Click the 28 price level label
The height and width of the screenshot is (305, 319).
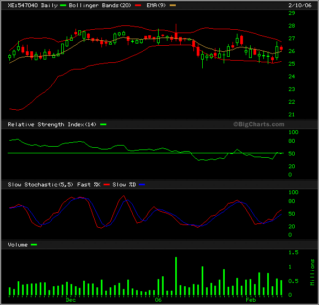point(292,26)
